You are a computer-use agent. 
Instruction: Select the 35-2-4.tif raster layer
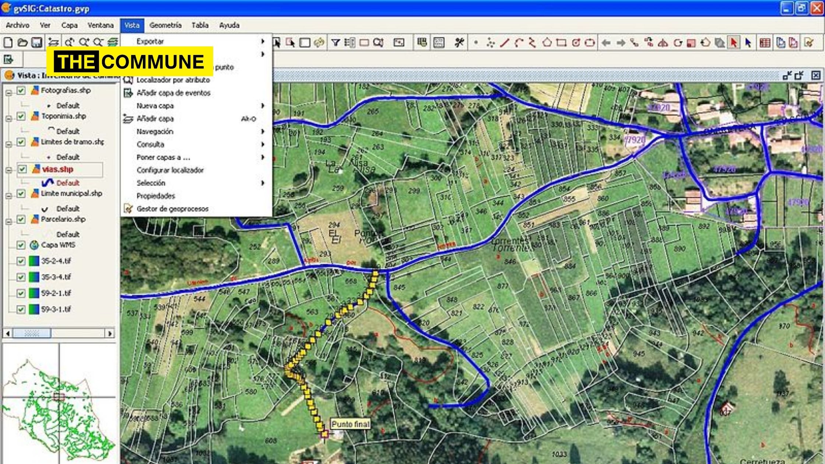[x=56, y=261]
